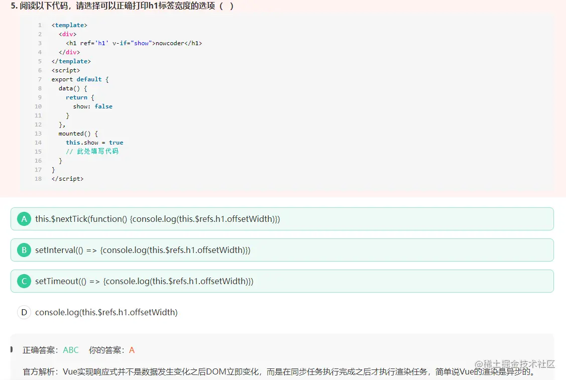
Task: Click line number 18 in code gutter
Action: coord(38,179)
